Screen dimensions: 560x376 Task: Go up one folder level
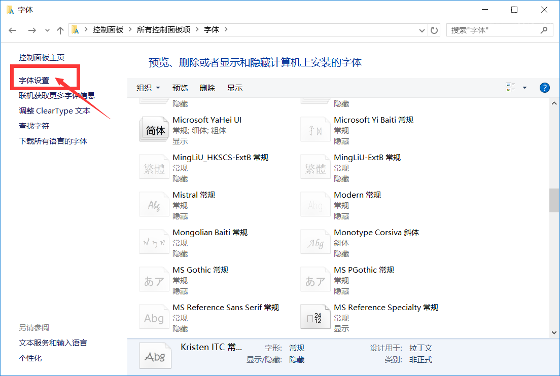coord(60,30)
